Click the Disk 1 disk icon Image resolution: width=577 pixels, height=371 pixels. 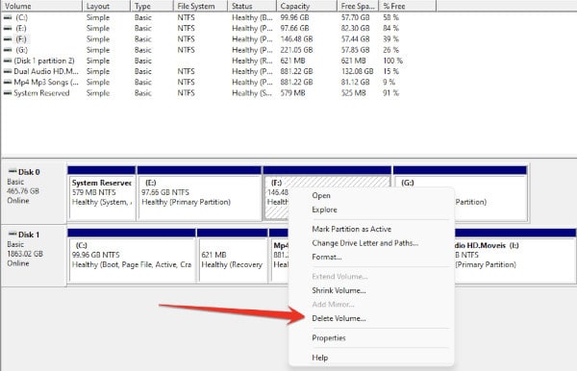(x=13, y=234)
